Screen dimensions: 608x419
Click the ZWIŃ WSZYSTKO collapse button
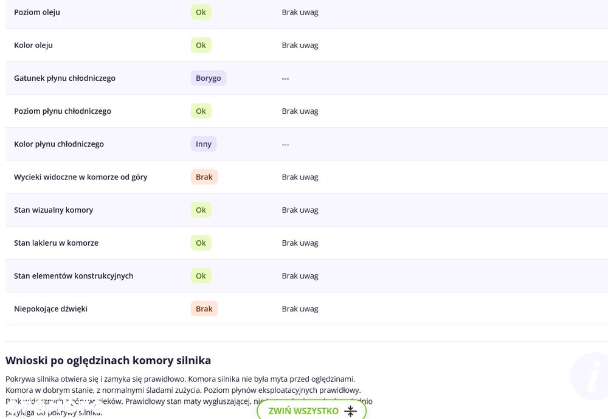(x=311, y=410)
